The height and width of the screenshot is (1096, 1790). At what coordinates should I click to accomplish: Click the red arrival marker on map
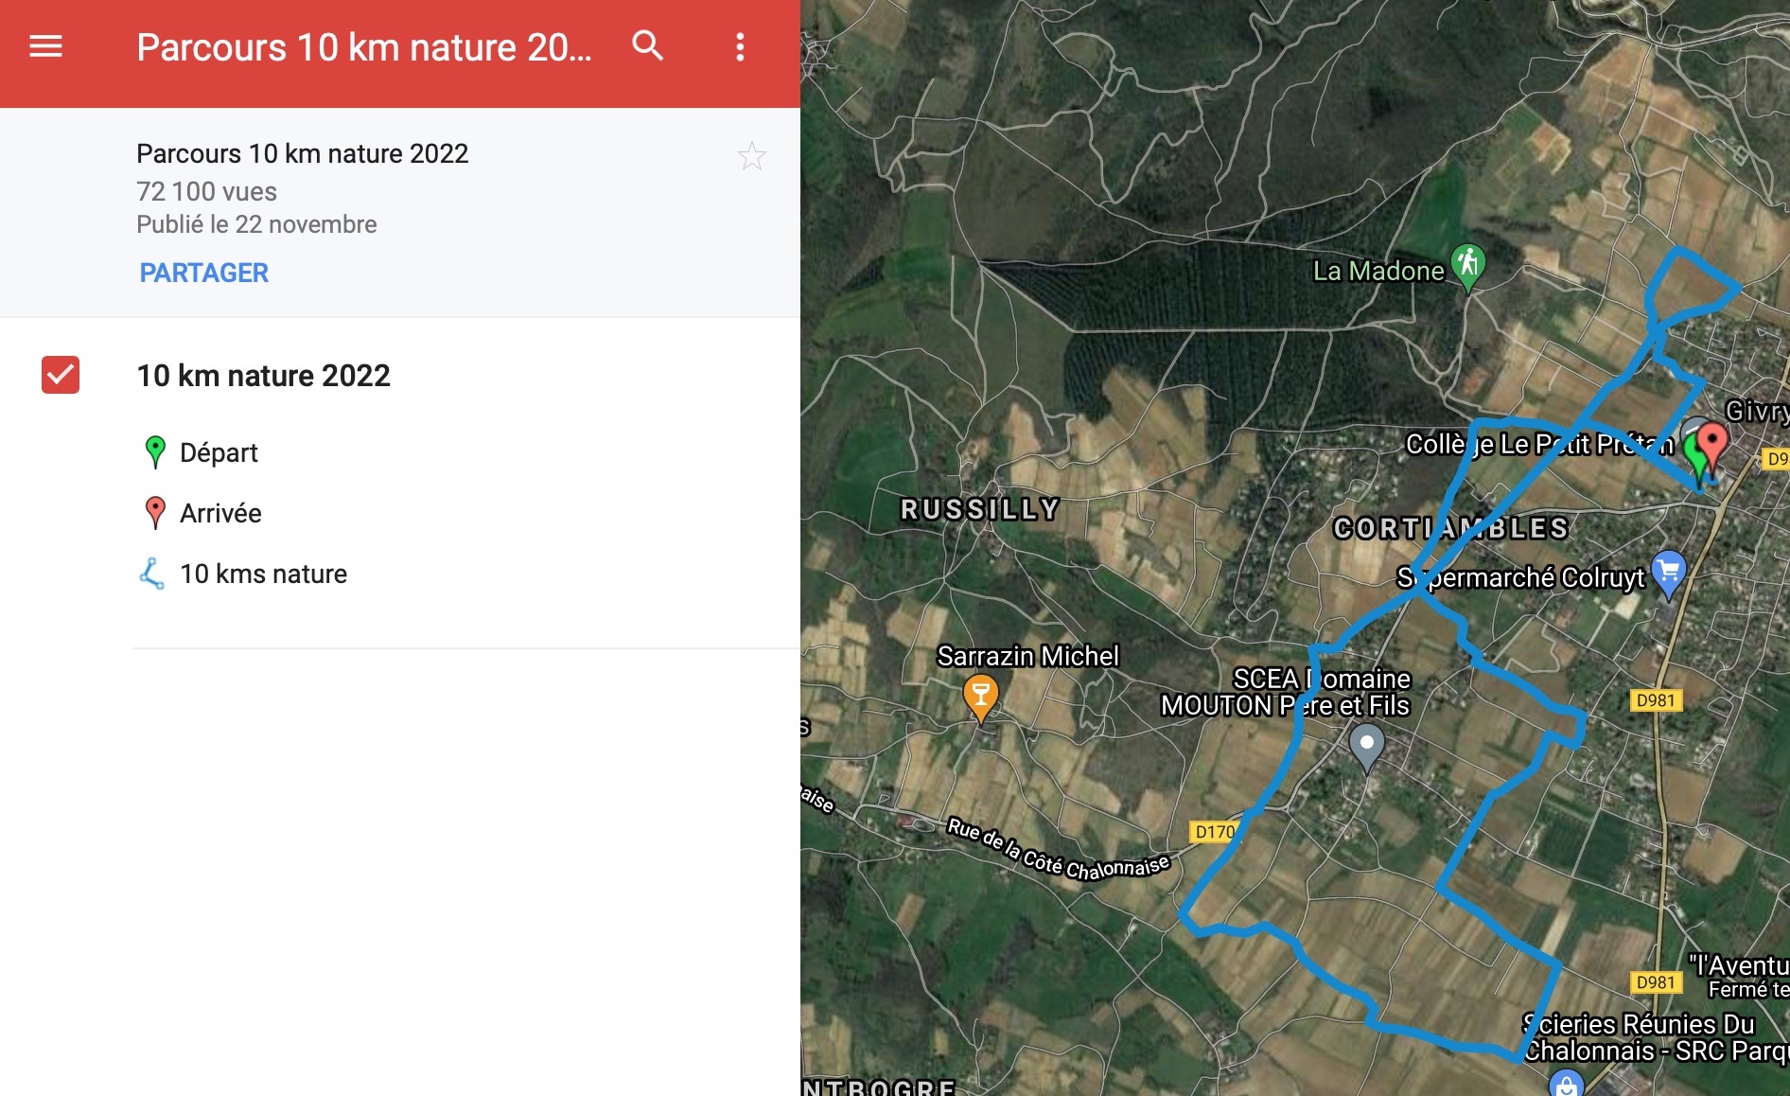tap(1712, 442)
